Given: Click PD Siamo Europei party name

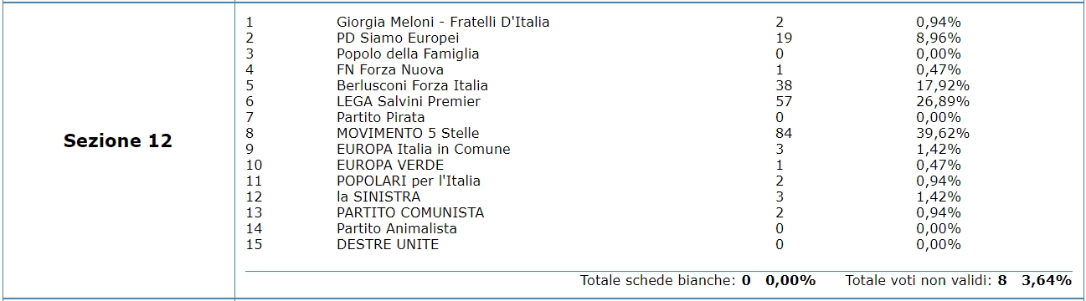Looking at the screenshot, I should [398, 38].
